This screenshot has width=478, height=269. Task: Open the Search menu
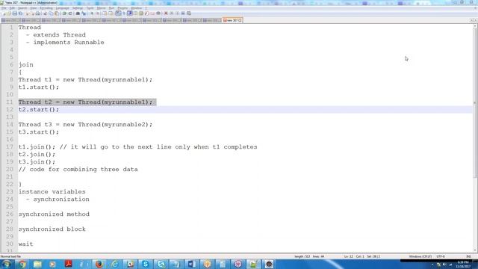click(x=22, y=8)
